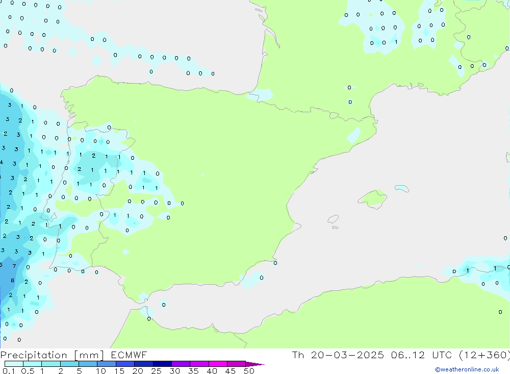Image resolution: width=510 pixels, height=374 pixels.
Task: Click the island of Mallorca
Action: 372,198
